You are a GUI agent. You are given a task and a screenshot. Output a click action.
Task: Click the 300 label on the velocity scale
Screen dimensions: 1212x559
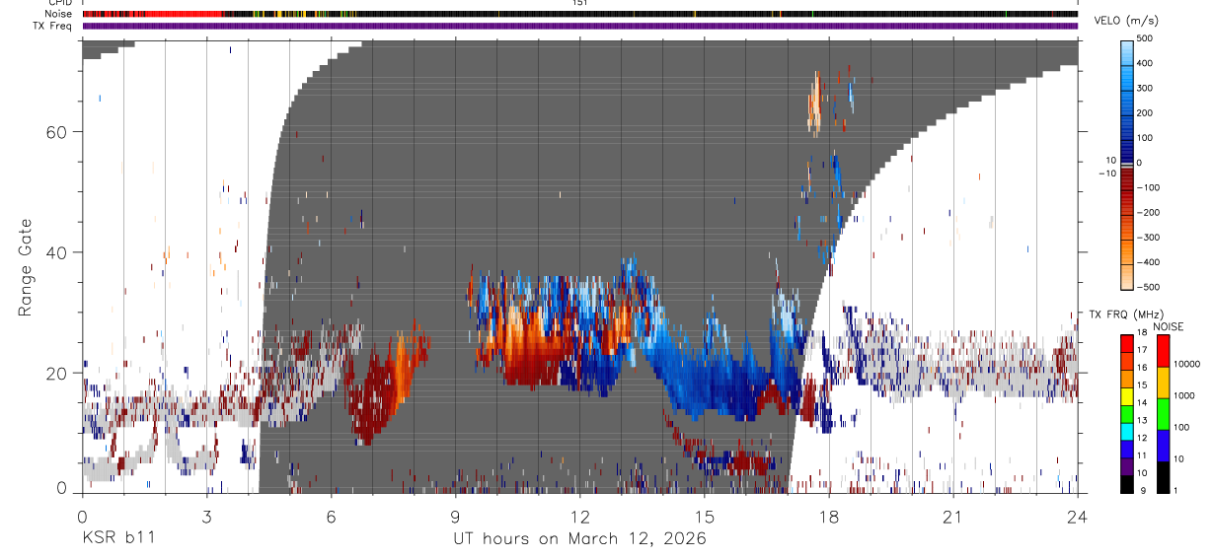[x=1147, y=88]
